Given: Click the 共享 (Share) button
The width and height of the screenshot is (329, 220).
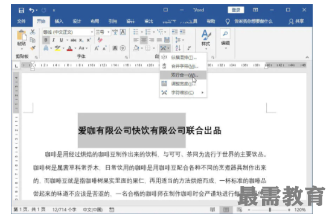Looking at the screenshot, I should tap(296, 21).
